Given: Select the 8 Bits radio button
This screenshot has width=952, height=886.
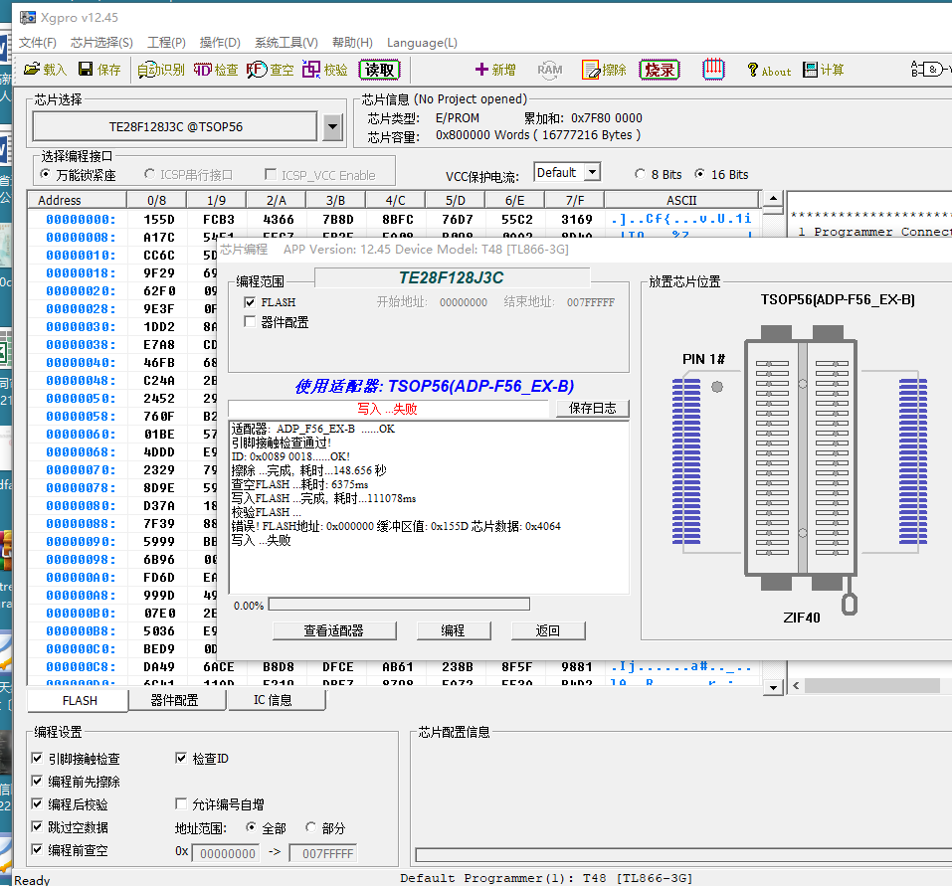Looking at the screenshot, I should pos(640,175).
